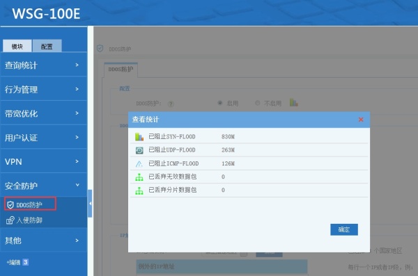The width and height of the screenshot is (418, 276).
Task: Select the 启用 radio button
Action: [x=220, y=103]
